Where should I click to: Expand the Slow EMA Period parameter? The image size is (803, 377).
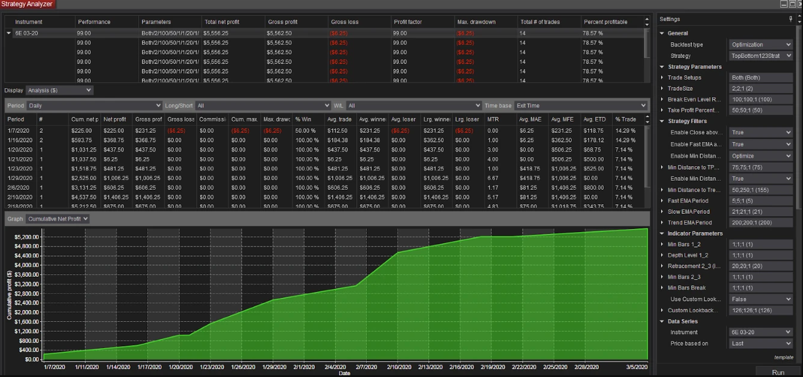tap(663, 211)
